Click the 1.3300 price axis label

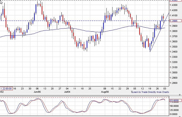[x=174, y=57]
